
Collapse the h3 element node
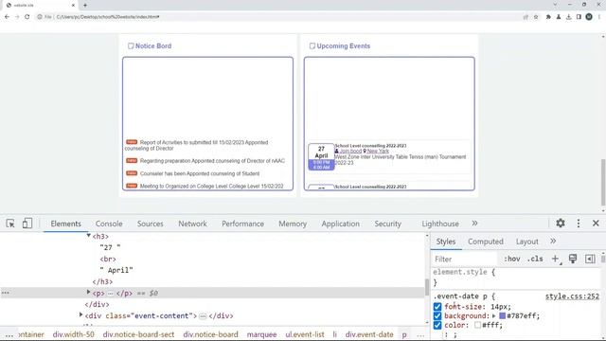[88, 236]
